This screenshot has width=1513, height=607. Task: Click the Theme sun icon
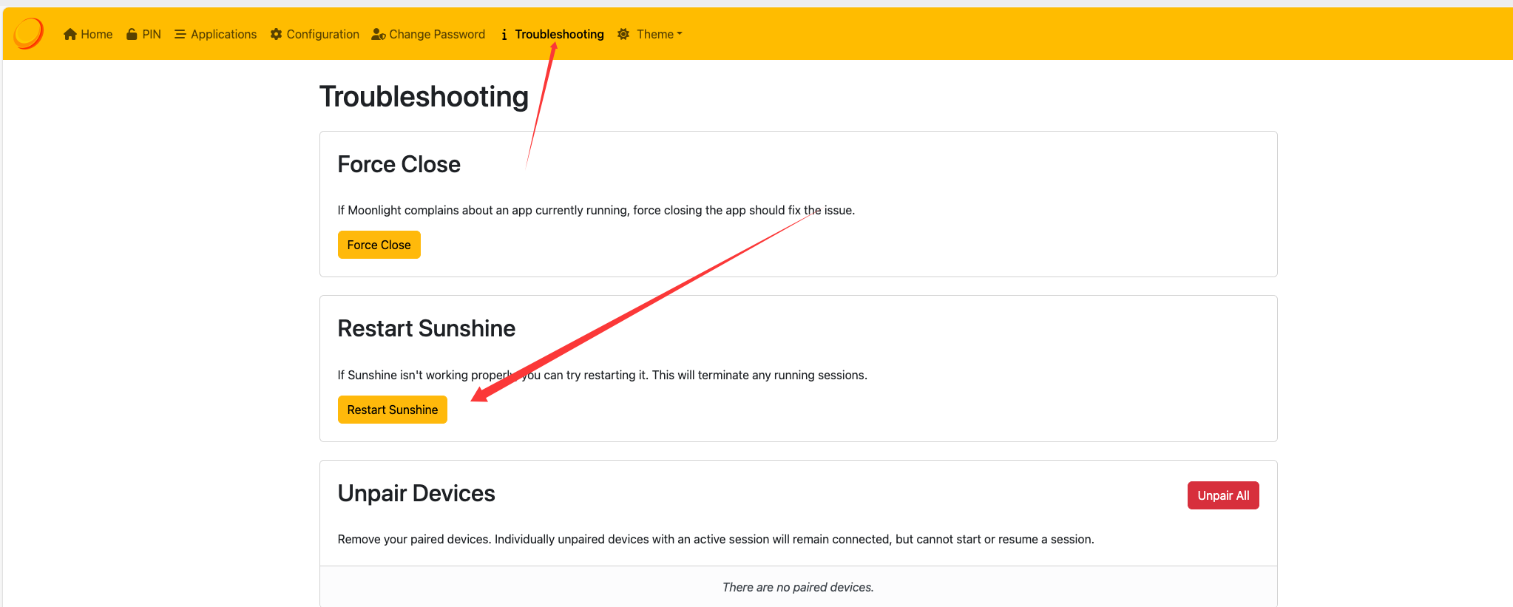623,34
